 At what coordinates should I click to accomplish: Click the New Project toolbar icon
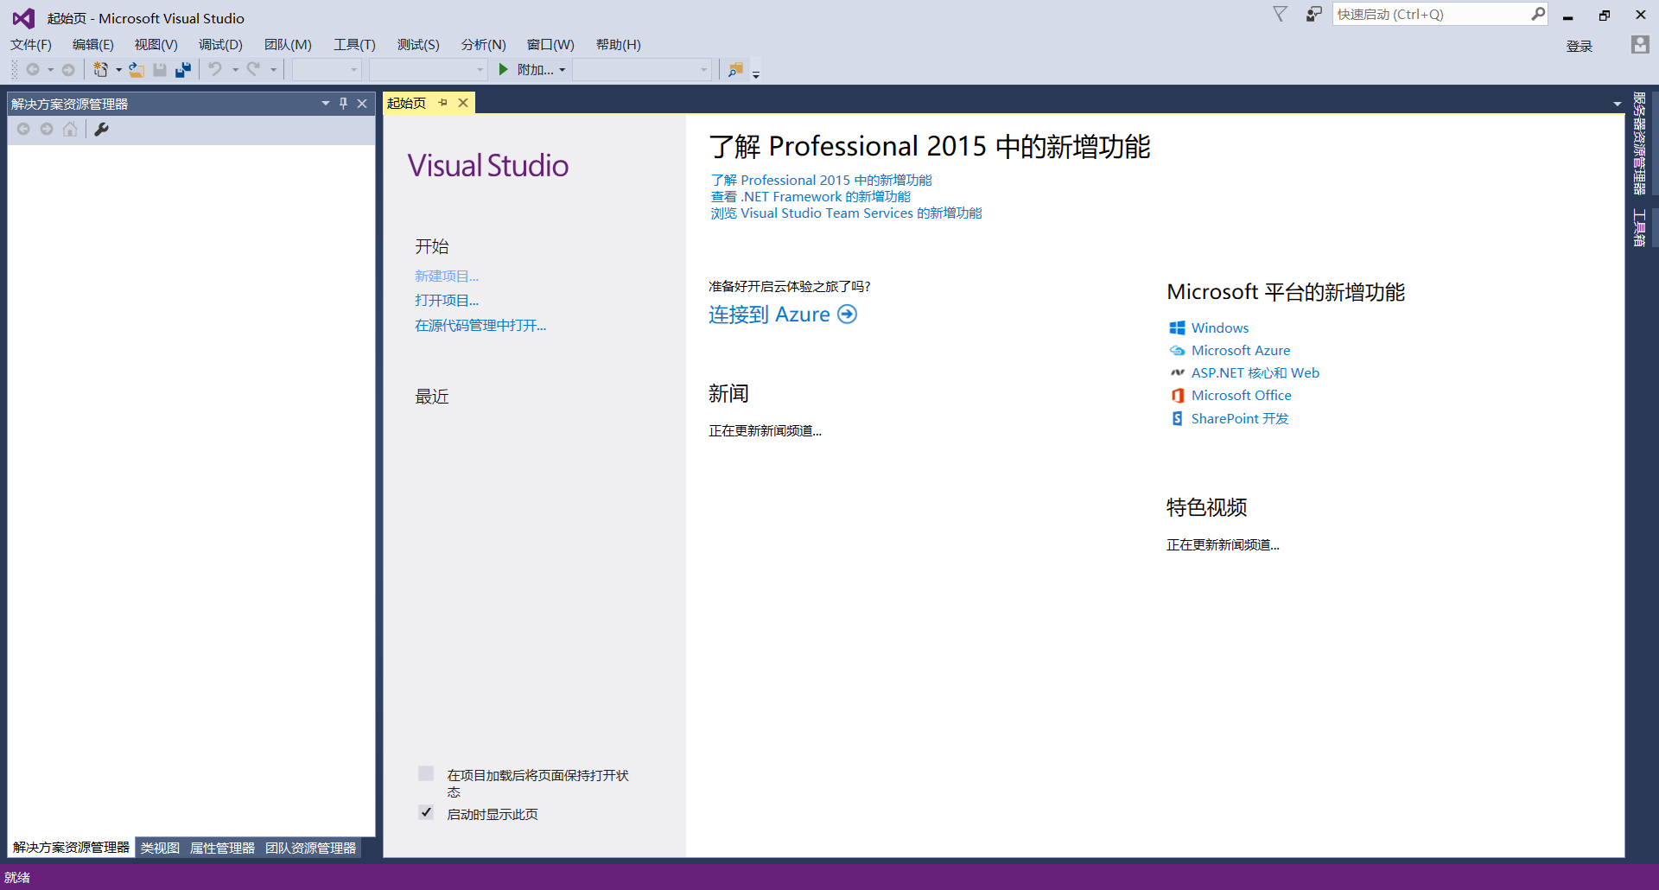pyautogui.click(x=101, y=70)
